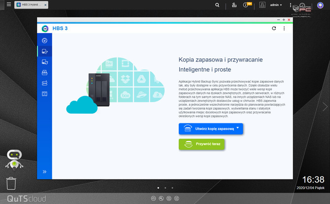
Task: Open the round dashboard icon top right
Action: click(x=320, y=5)
